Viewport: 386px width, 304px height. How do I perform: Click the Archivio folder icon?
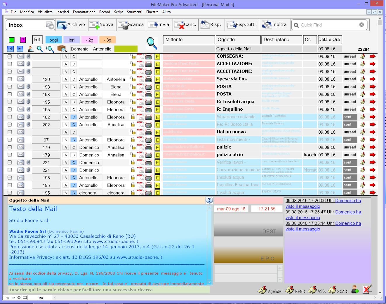pyautogui.click(x=62, y=25)
